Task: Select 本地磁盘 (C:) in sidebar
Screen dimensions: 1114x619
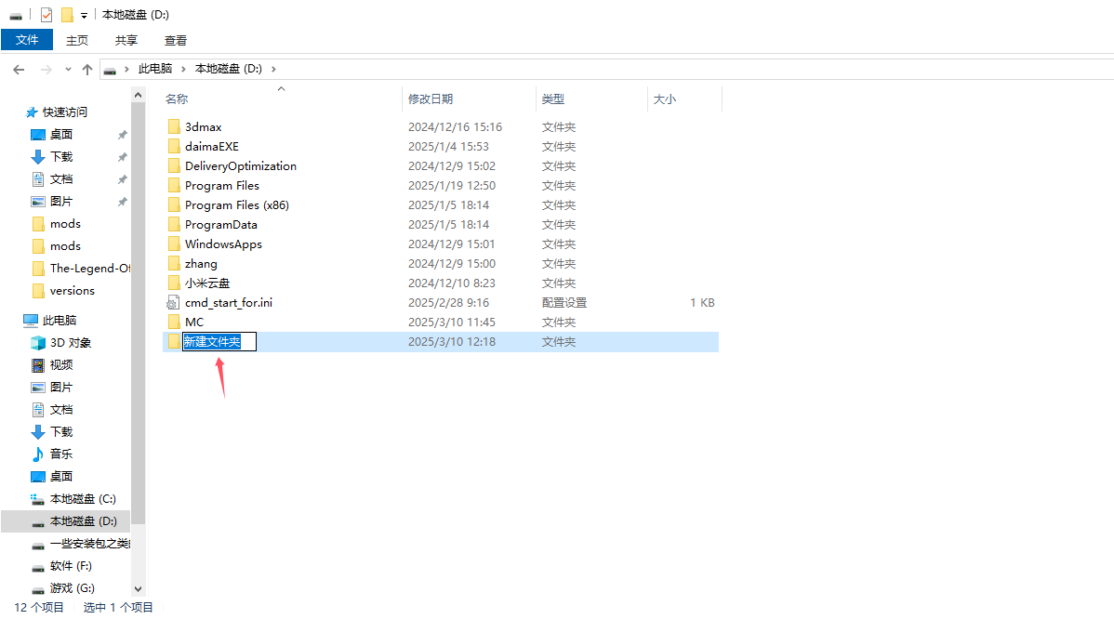Action: pos(82,499)
